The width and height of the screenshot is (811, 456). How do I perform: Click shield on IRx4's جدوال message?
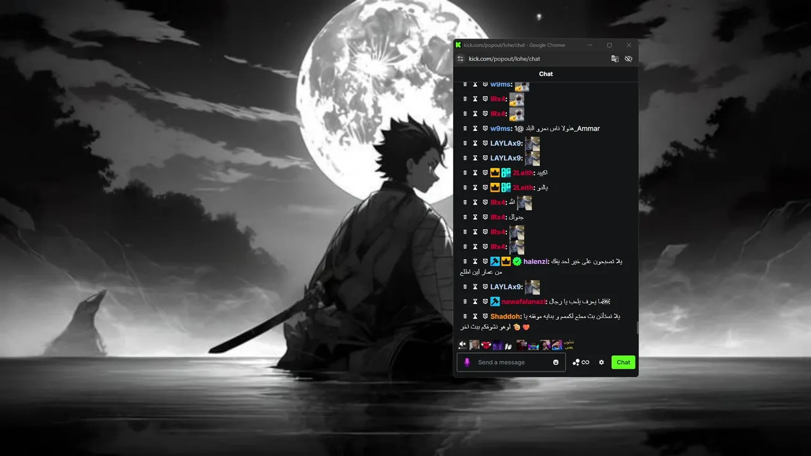(485, 217)
